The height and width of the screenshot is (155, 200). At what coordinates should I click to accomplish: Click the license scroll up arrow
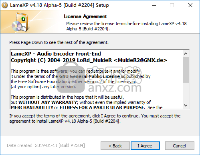pos(186,54)
